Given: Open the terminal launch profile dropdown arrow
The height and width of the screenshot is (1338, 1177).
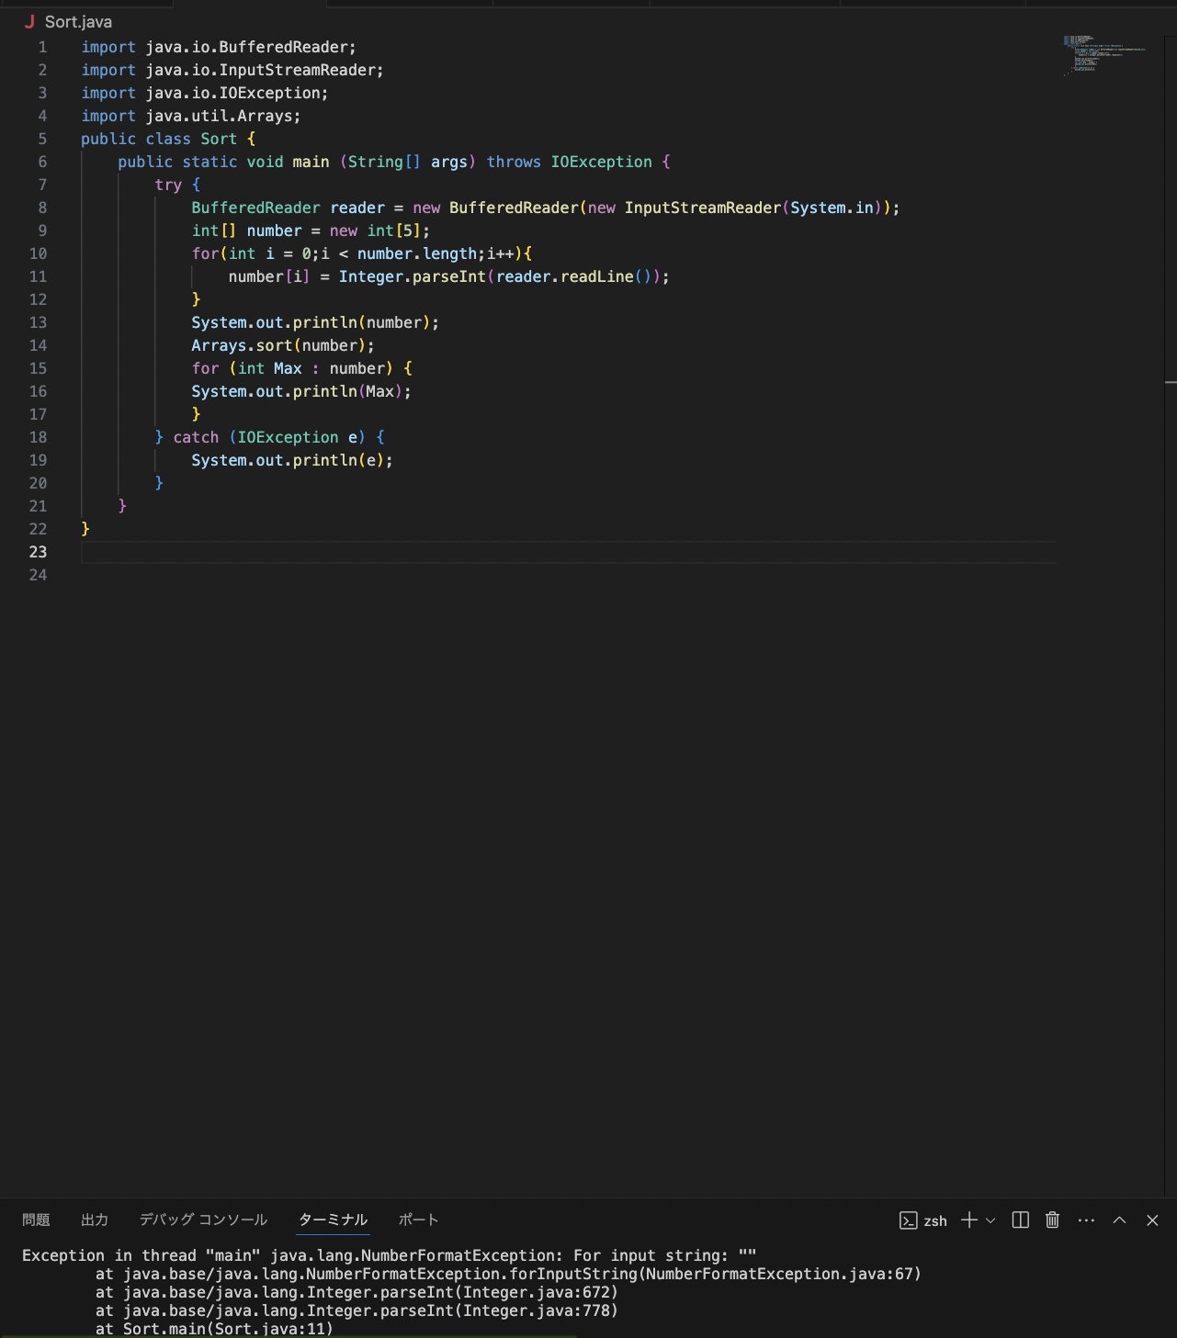Looking at the screenshot, I should click(x=990, y=1220).
